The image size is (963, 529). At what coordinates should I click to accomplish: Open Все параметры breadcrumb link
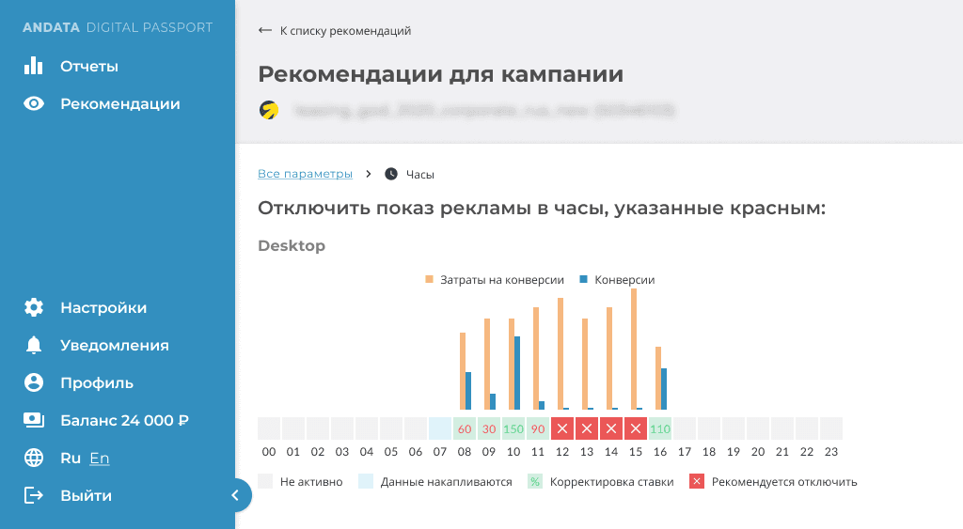coord(305,174)
